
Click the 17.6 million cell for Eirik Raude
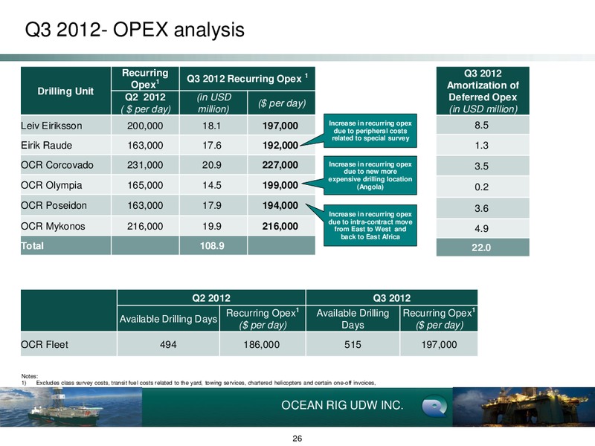coord(212,145)
